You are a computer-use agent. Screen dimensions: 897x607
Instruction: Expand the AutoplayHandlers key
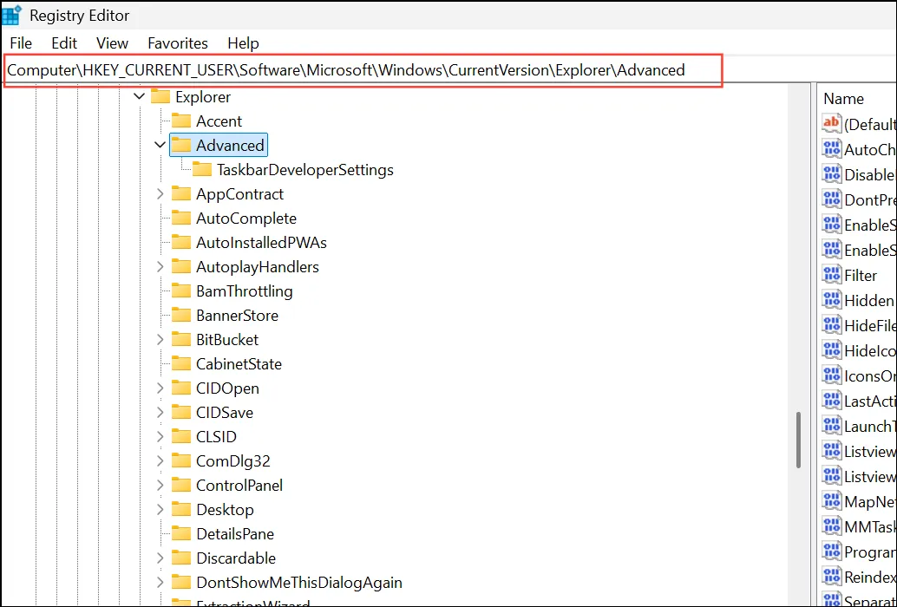(x=160, y=267)
